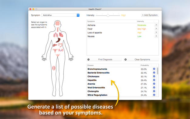
Task: Select the brain organ on body diagram
Action: pos(58,23)
